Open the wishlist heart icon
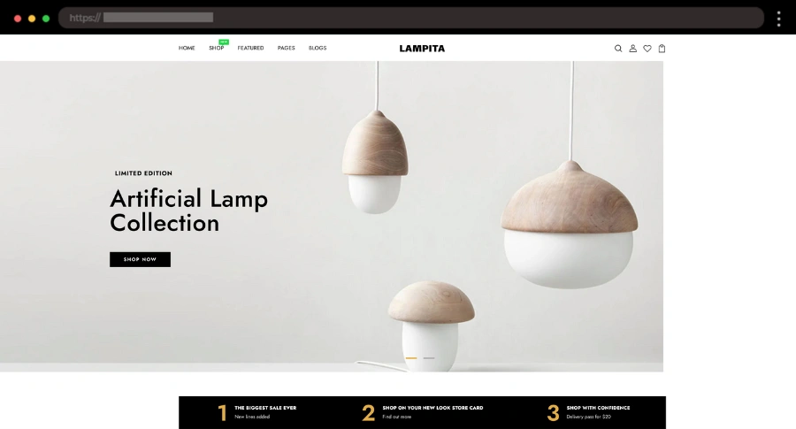 tap(647, 49)
